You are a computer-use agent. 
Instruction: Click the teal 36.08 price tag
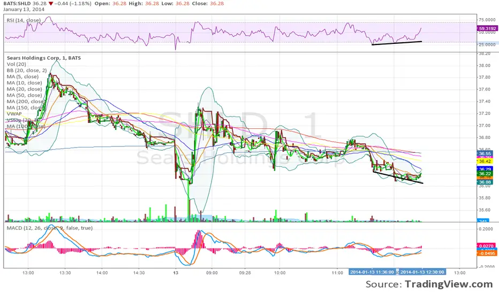click(485, 182)
